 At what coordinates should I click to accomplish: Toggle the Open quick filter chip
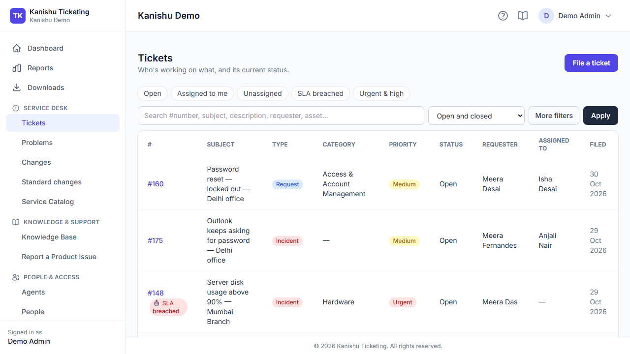pos(153,93)
